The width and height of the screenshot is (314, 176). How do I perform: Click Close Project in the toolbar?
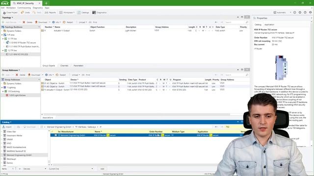(10, 13)
